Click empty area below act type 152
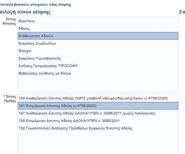The image size is (185, 154). pyautogui.click(x=98, y=143)
